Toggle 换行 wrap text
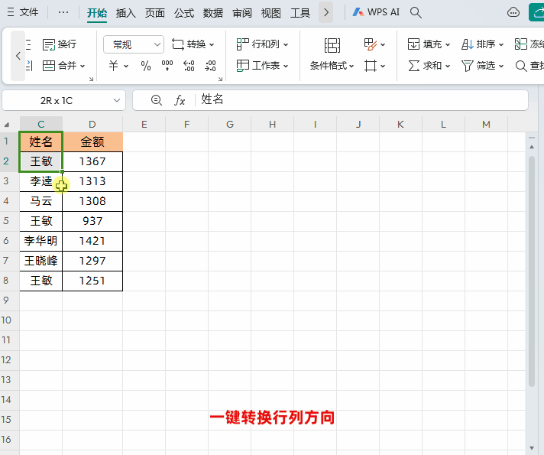The height and width of the screenshot is (455, 544). tap(60, 44)
